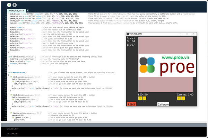This screenshot has height=138, width=208.
Task: Select the VIEW_RGB_DATA editor tab
Action: (x=16, y=11)
